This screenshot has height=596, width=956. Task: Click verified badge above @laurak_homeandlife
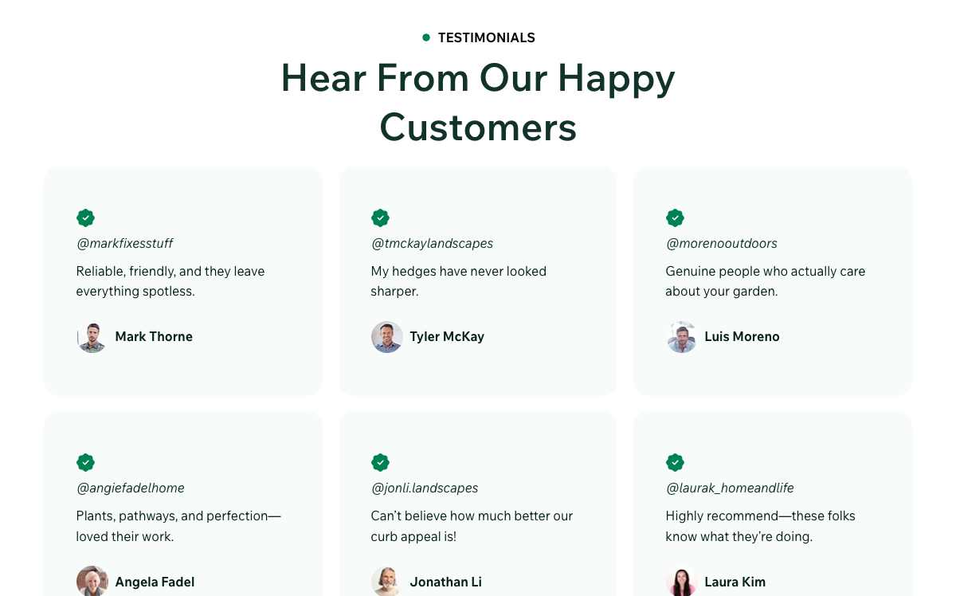click(x=675, y=462)
